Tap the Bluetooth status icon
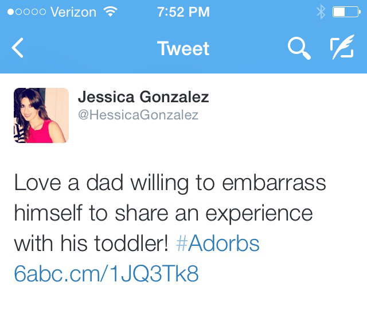367x313 pixels. (x=321, y=13)
